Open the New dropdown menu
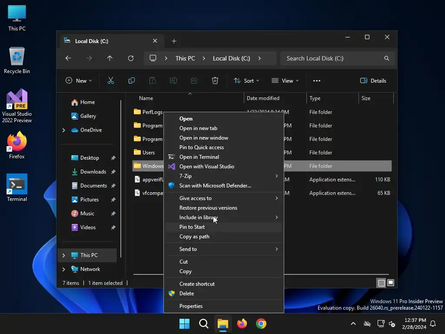The image size is (445, 334). [x=79, y=80]
